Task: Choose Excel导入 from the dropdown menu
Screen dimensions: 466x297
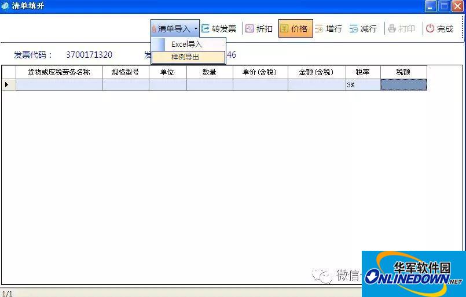Action: tap(187, 44)
